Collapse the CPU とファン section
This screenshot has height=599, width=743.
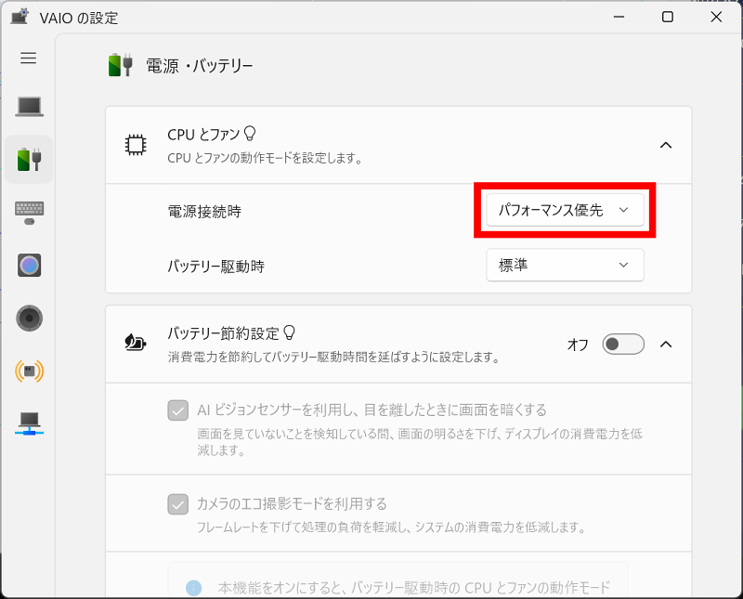[665, 146]
